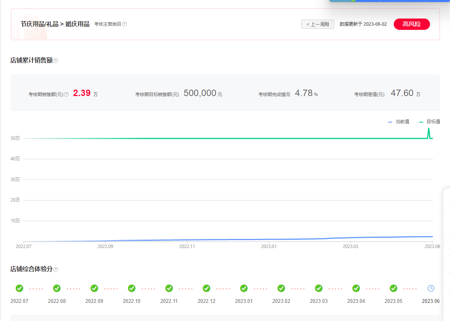Screen dimensions: 450x321
Task: Open help icon beside 店铺综合体验分 heading
Action: [x=55, y=269]
